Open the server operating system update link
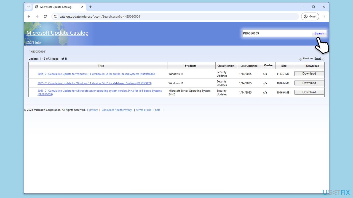Screen dimensions: 353x198 pos(100,91)
